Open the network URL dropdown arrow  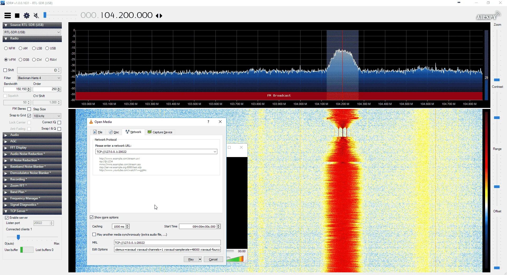click(215, 152)
